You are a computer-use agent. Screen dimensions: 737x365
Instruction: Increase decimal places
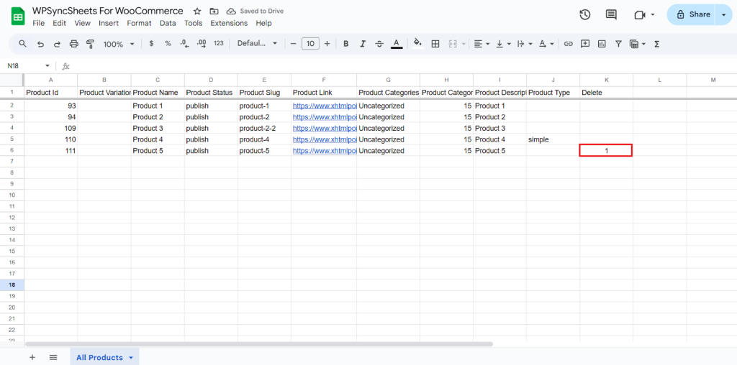[202, 44]
